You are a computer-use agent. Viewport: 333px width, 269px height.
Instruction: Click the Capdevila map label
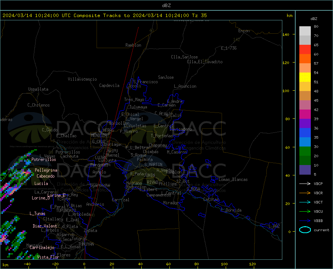click(x=109, y=85)
